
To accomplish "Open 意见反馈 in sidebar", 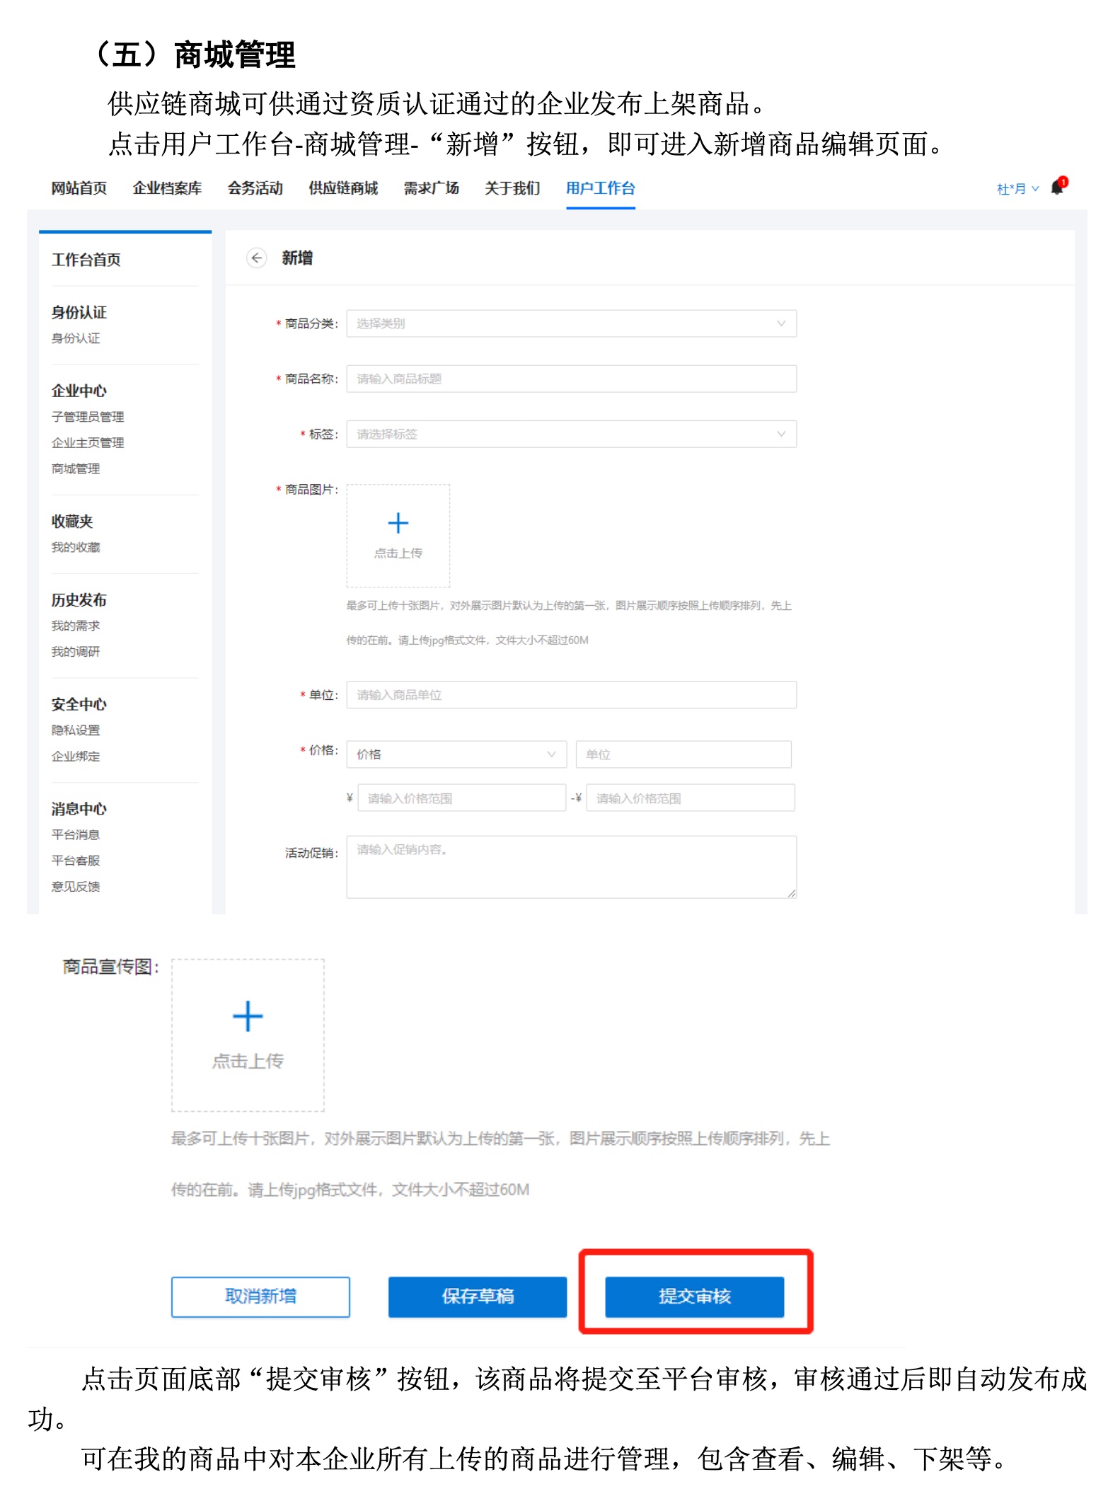I will coord(76,887).
